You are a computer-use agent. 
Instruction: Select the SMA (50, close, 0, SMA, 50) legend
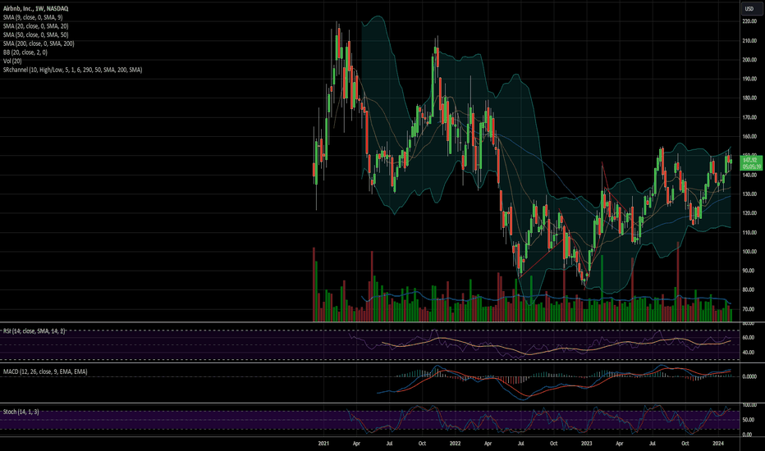pyautogui.click(x=35, y=35)
